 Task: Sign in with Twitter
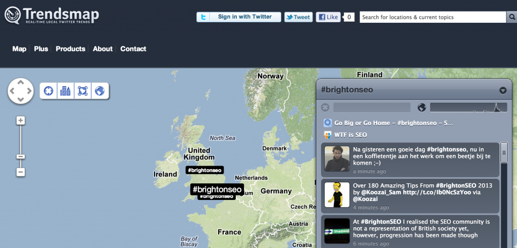tap(239, 17)
